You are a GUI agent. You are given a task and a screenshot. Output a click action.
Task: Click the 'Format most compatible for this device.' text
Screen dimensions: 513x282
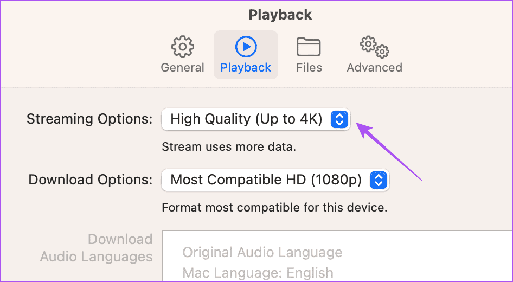274,207
